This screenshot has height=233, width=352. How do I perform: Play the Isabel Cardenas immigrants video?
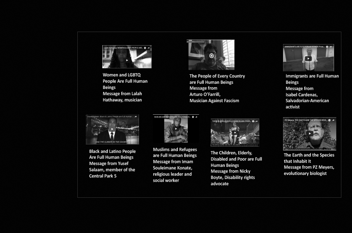(308, 58)
